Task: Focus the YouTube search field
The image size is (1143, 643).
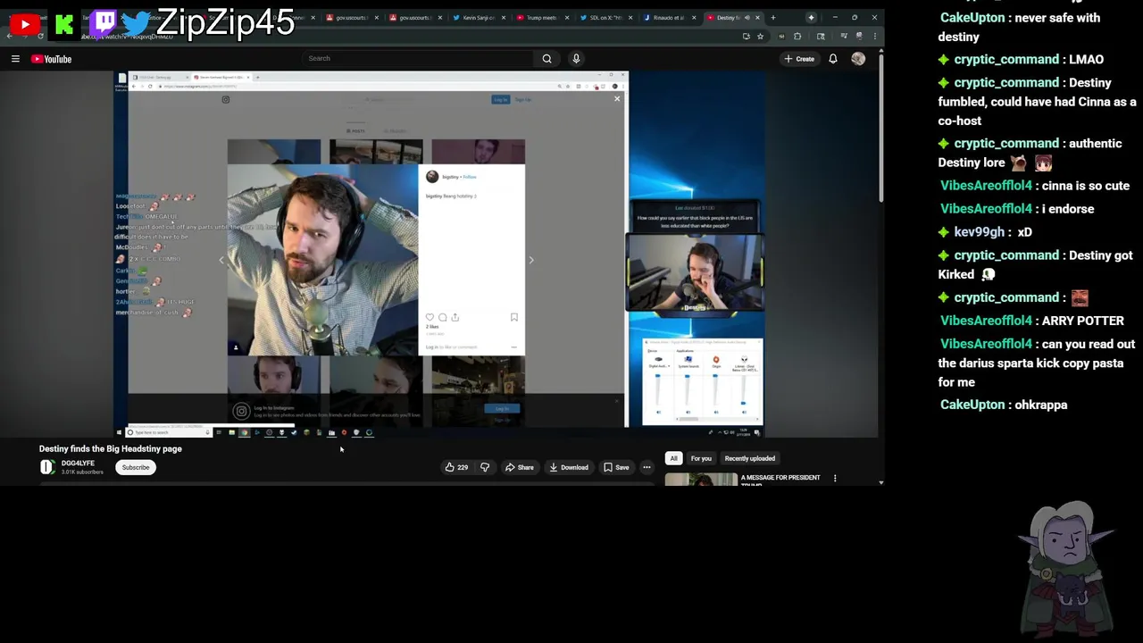Action: pos(418,59)
